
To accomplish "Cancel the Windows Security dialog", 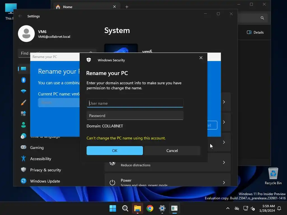I will (172, 150).
